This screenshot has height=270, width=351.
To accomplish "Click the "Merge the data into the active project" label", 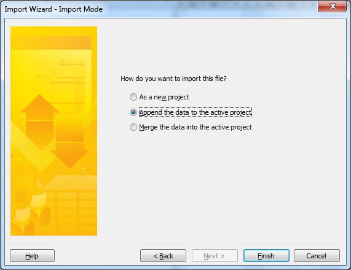I will [x=195, y=127].
